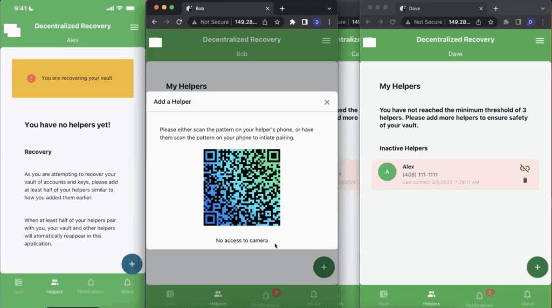
Task: Reload the page in Bob's browser window
Action: pyautogui.click(x=179, y=22)
